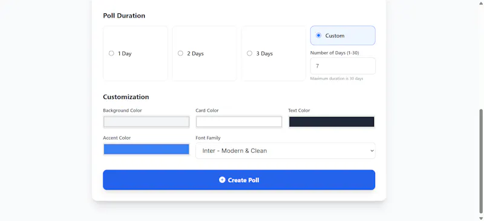Click the 'Maximum duration is 30 days' hint
484x221 pixels.
[x=336, y=78]
